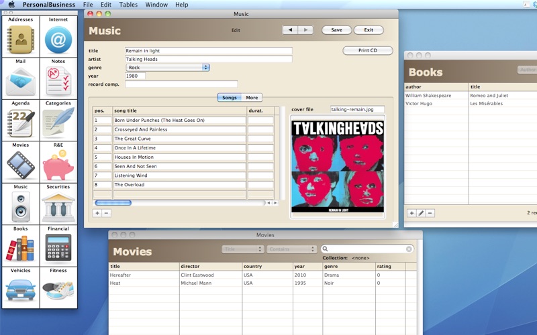The height and width of the screenshot is (335, 537).
Task: Open the Tables menu
Action: (x=128, y=5)
